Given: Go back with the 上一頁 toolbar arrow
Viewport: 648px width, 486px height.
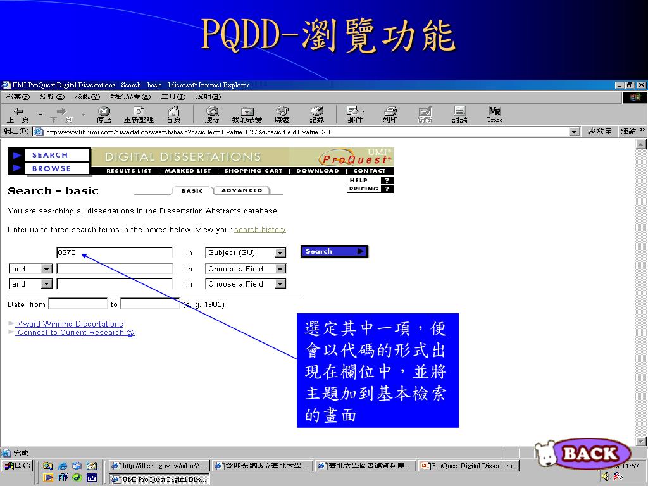Looking at the screenshot, I should pyautogui.click(x=18, y=115).
